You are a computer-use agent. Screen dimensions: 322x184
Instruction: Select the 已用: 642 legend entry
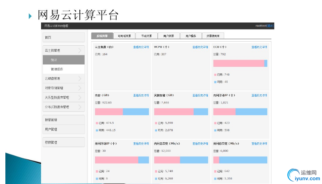[222, 171]
